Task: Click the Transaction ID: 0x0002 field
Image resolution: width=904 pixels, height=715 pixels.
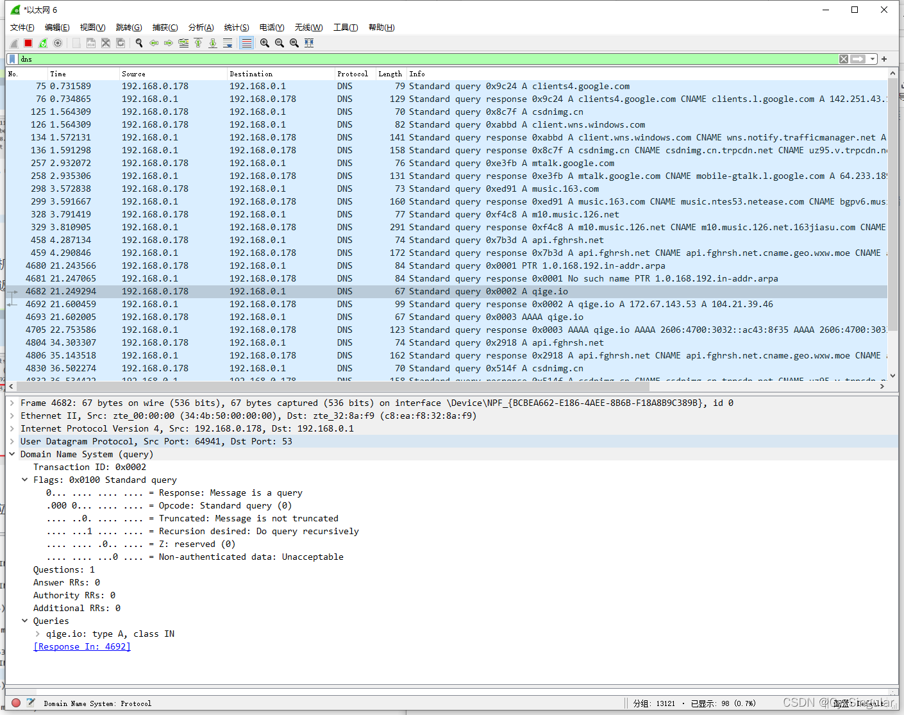Action: click(x=90, y=467)
